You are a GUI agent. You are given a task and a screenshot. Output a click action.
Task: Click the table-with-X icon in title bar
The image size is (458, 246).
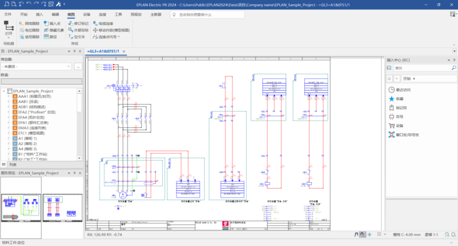[51, 4]
